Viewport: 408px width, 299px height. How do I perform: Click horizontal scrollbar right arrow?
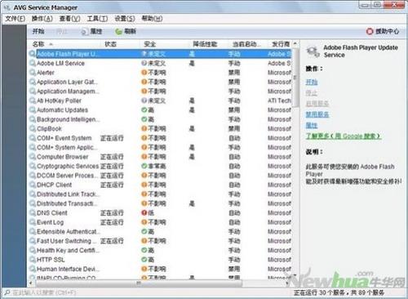(287, 283)
